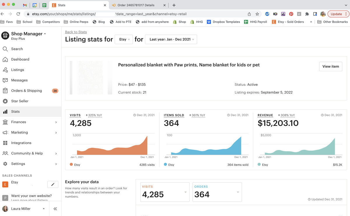Open the Dropbox Templates bookmark
The image size is (350, 216).
(x=223, y=22)
